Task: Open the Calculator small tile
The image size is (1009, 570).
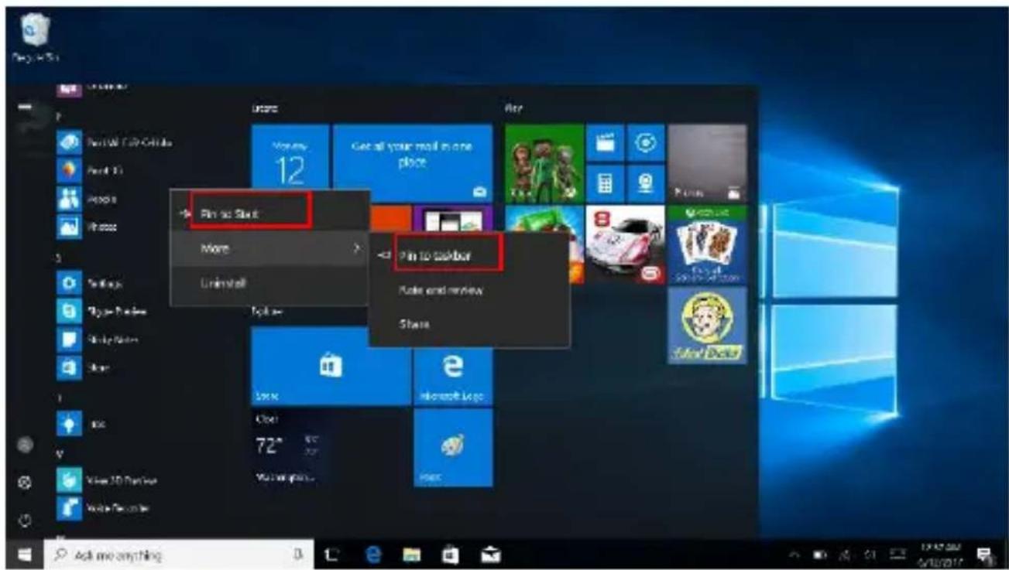Action: pos(606,183)
